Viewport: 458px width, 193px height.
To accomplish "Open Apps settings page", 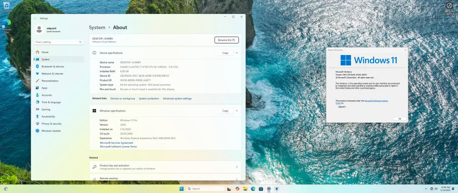I will tap(59, 88).
